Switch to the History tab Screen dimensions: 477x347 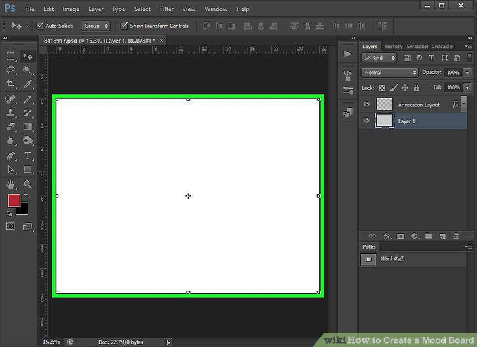point(393,47)
